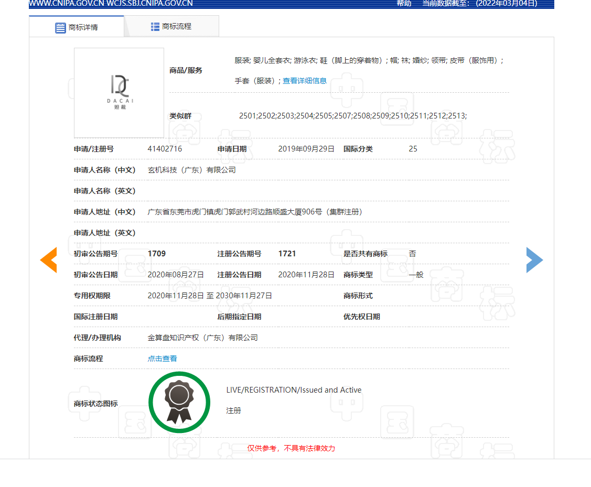The width and height of the screenshot is (591, 487).
Task: Select trademark type value 一般
Action: click(x=416, y=275)
